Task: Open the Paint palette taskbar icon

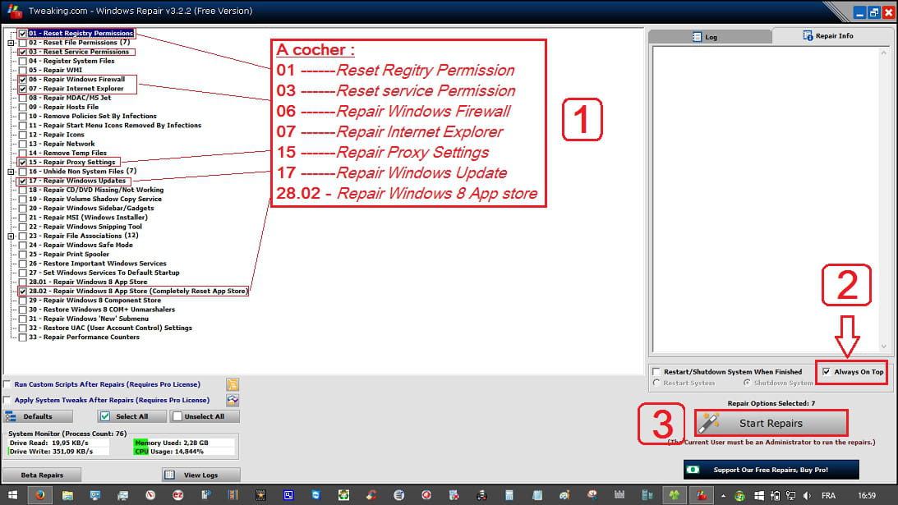Action: (x=564, y=495)
